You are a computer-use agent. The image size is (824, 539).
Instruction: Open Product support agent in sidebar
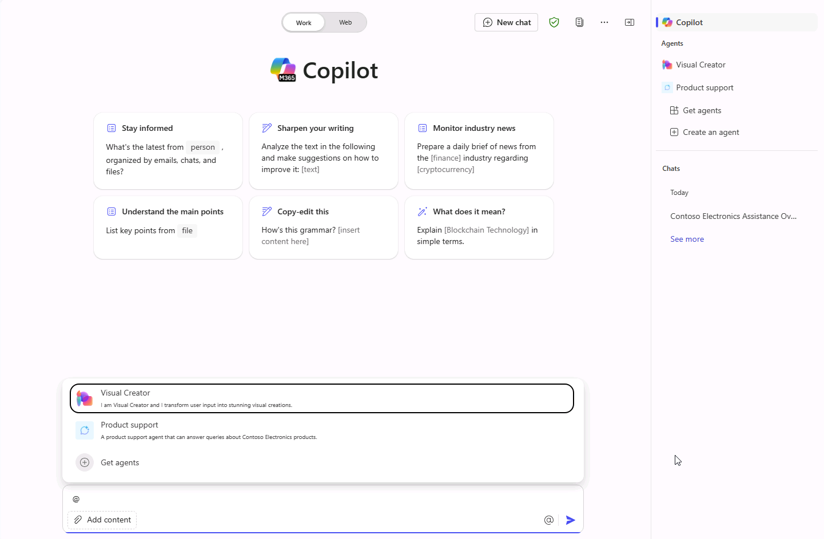pos(737,87)
